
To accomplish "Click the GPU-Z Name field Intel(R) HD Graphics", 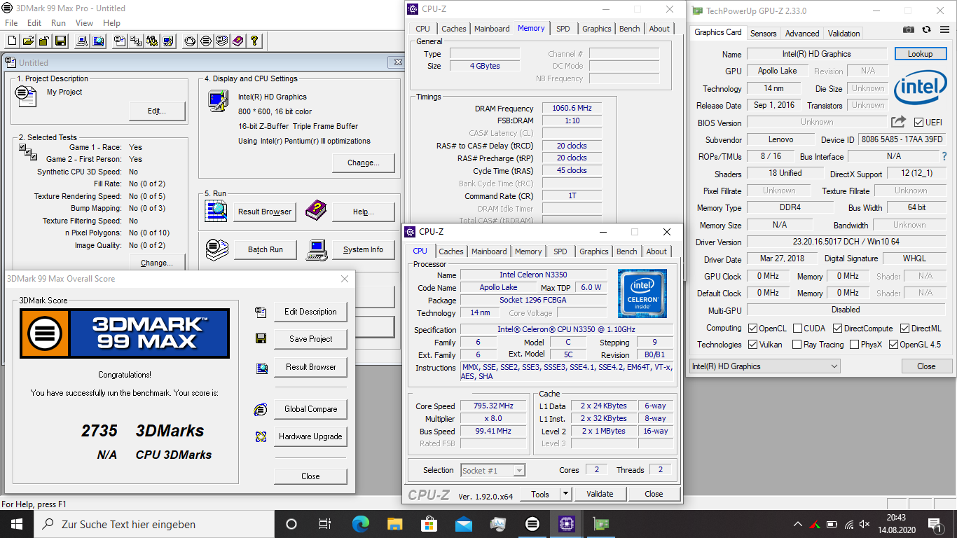I will 816,54.
